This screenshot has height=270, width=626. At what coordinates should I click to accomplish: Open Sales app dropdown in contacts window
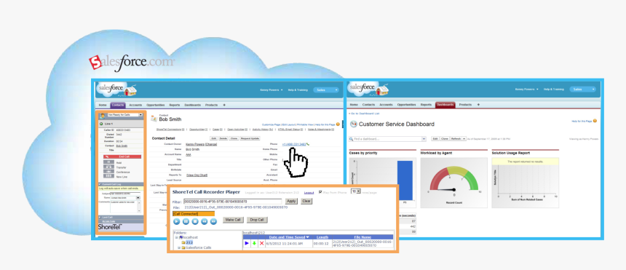click(x=326, y=90)
